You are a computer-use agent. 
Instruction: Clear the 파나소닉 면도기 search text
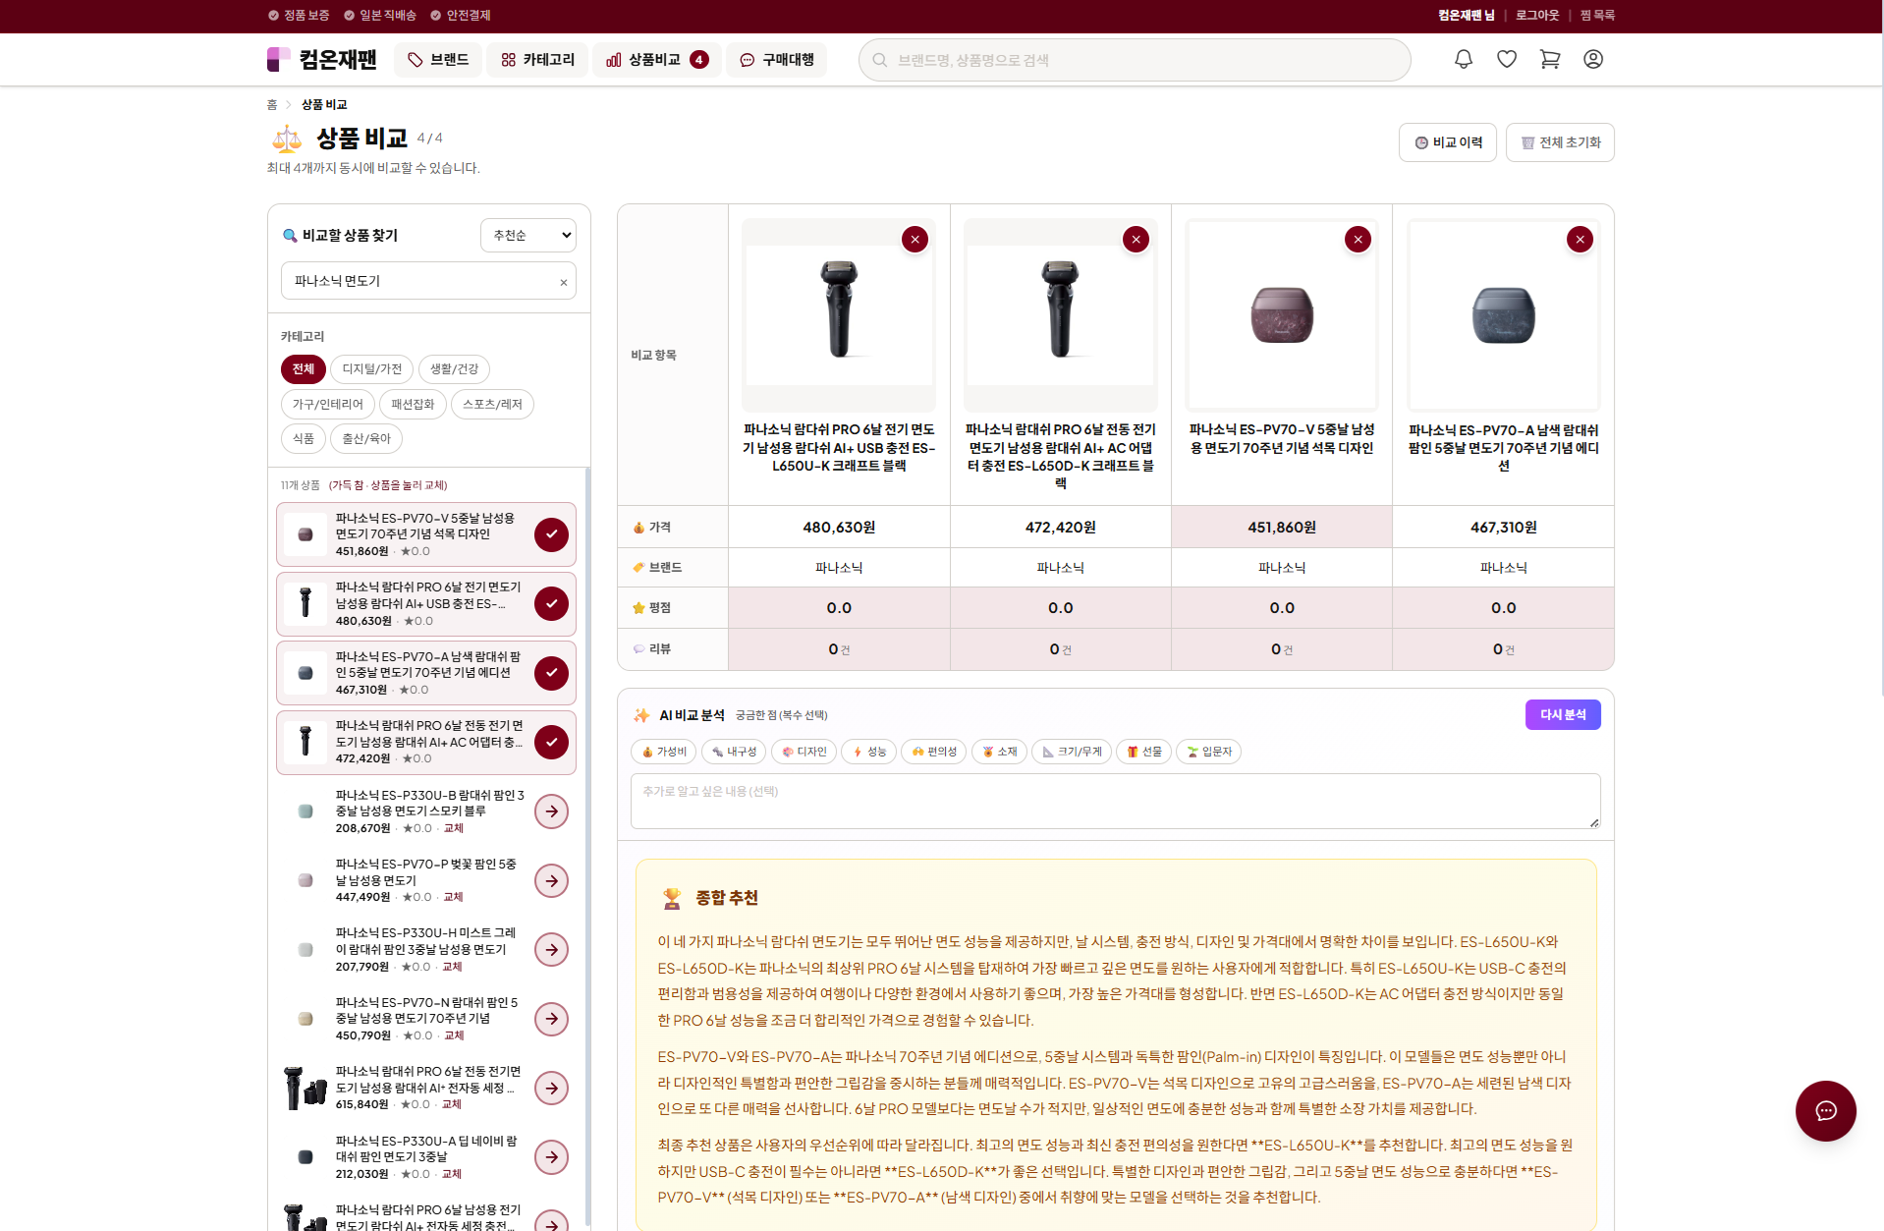(x=564, y=283)
